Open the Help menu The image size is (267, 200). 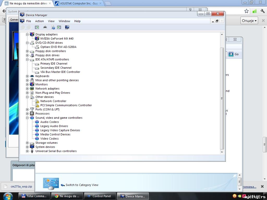click(x=77, y=21)
